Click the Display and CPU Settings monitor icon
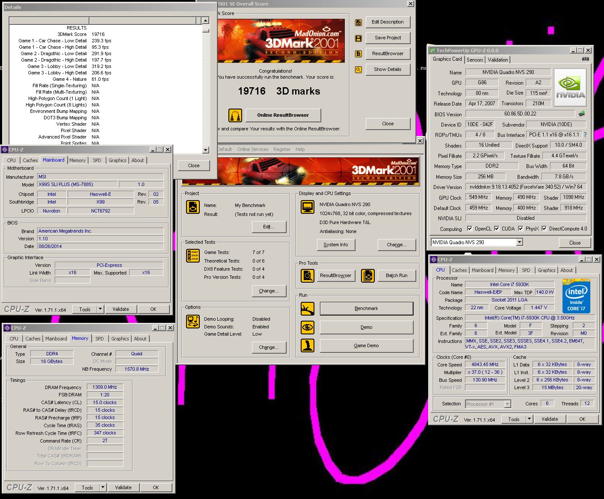This screenshot has width=604, height=499. 307,207
